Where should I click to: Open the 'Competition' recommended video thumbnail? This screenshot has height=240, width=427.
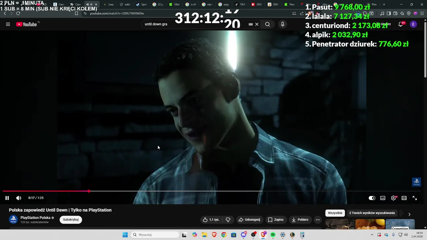tap(400, 224)
